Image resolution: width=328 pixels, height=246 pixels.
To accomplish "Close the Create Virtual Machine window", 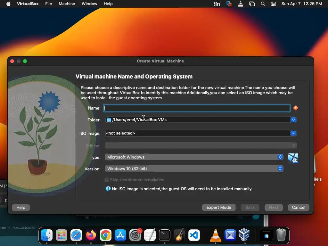I will point(12,61).
